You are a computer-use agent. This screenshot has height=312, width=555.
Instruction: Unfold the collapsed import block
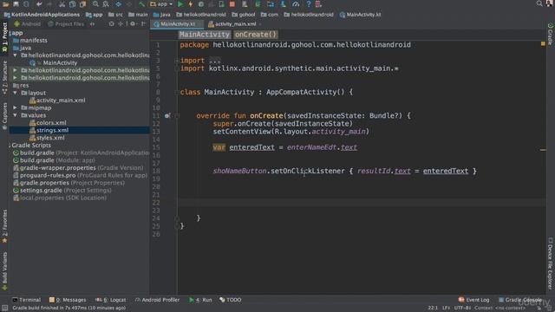pyautogui.click(x=176, y=61)
